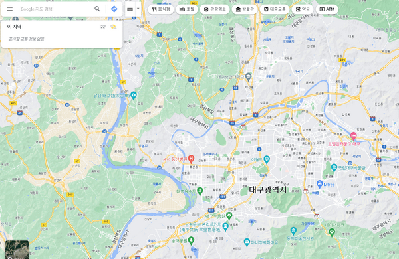The height and width of the screenshot is (259, 399).
Task: Click the 표시할 교통 정보 없음 text
Action: 26,39
